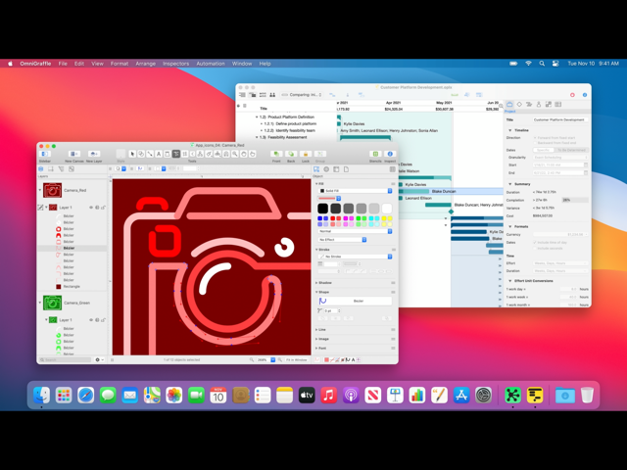Expand the Shadow inspector section

point(316,283)
